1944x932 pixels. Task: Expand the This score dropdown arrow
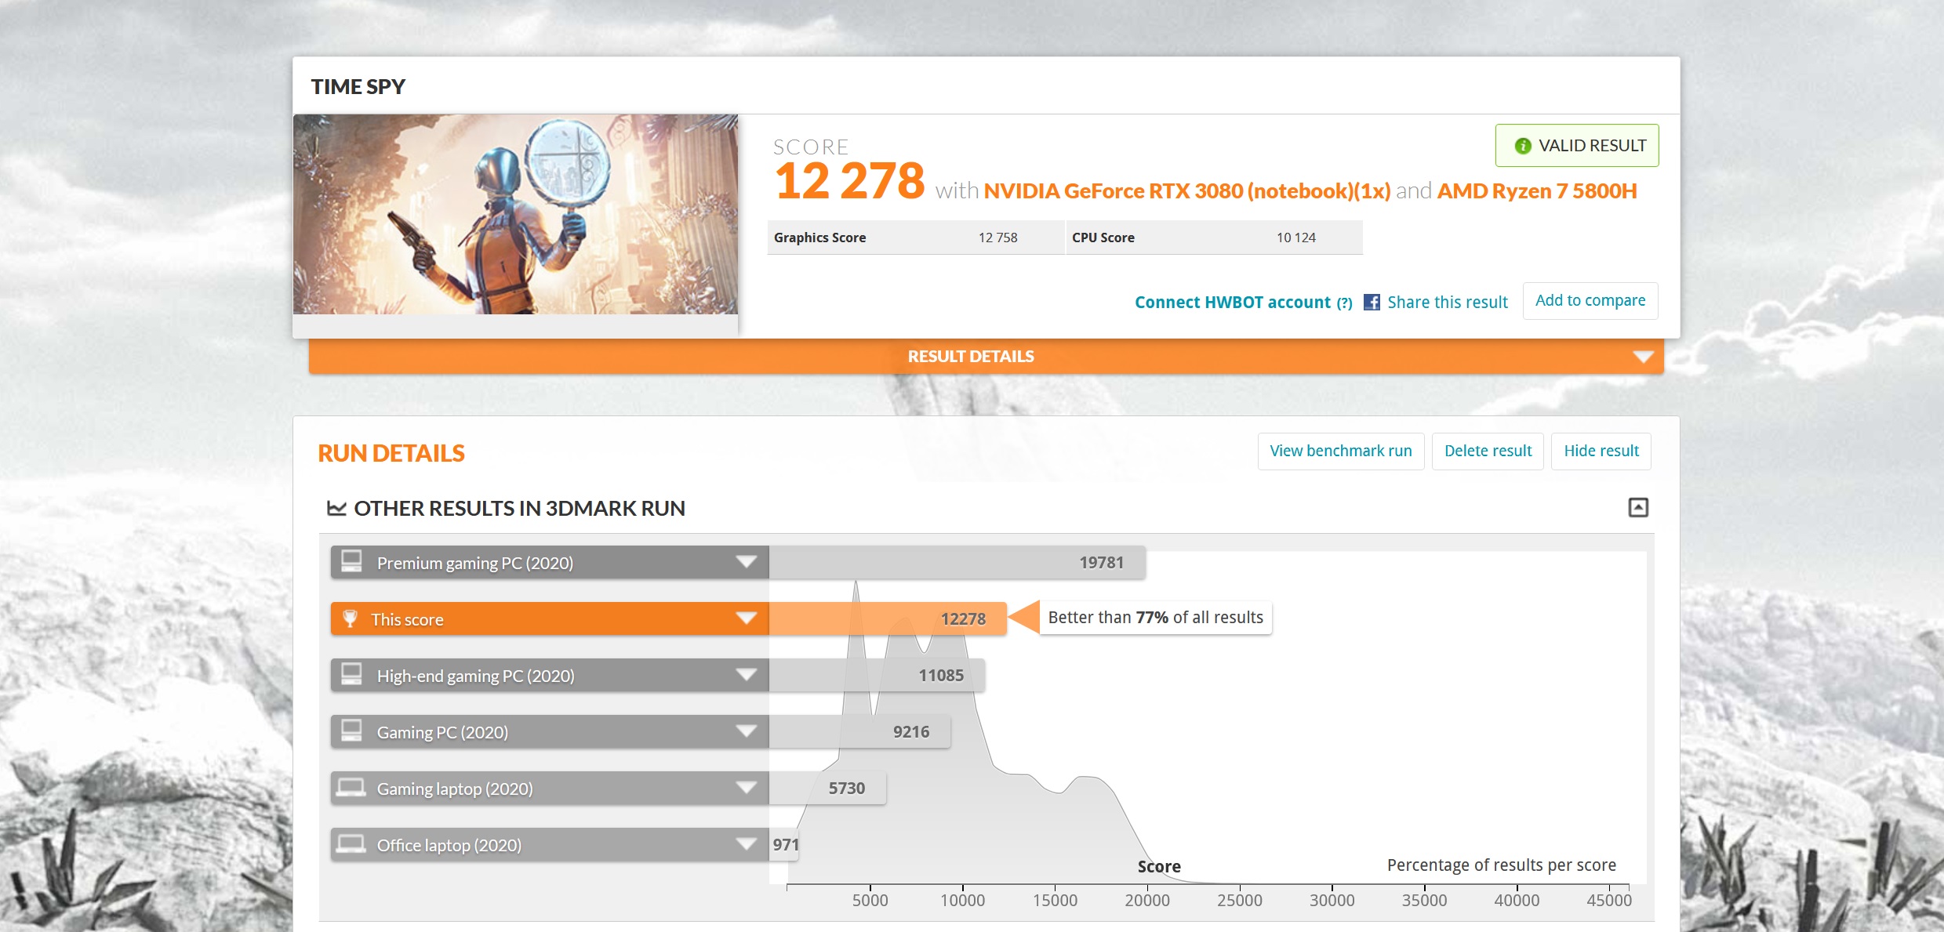coord(746,618)
